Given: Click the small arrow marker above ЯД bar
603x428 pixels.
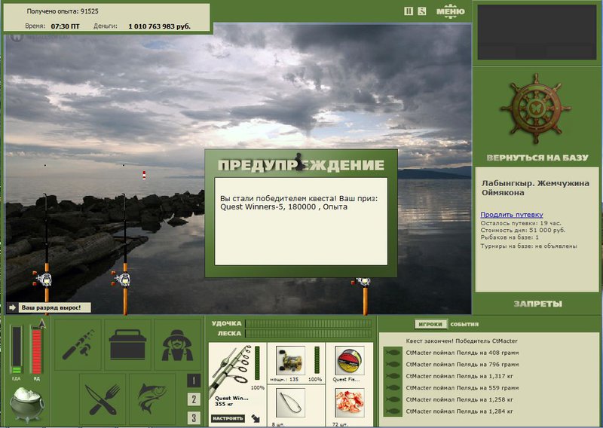Looking at the screenshot, I should (x=42, y=323).
